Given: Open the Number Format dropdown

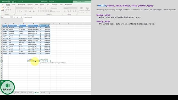Looking at the screenshot, I should click(76, 8).
